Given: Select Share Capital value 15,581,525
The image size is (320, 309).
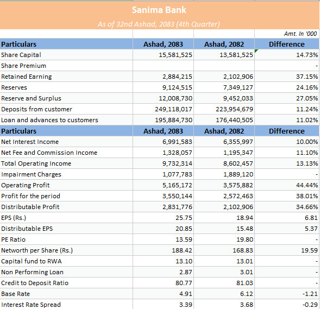Looking at the screenshot, I should [x=175, y=55].
